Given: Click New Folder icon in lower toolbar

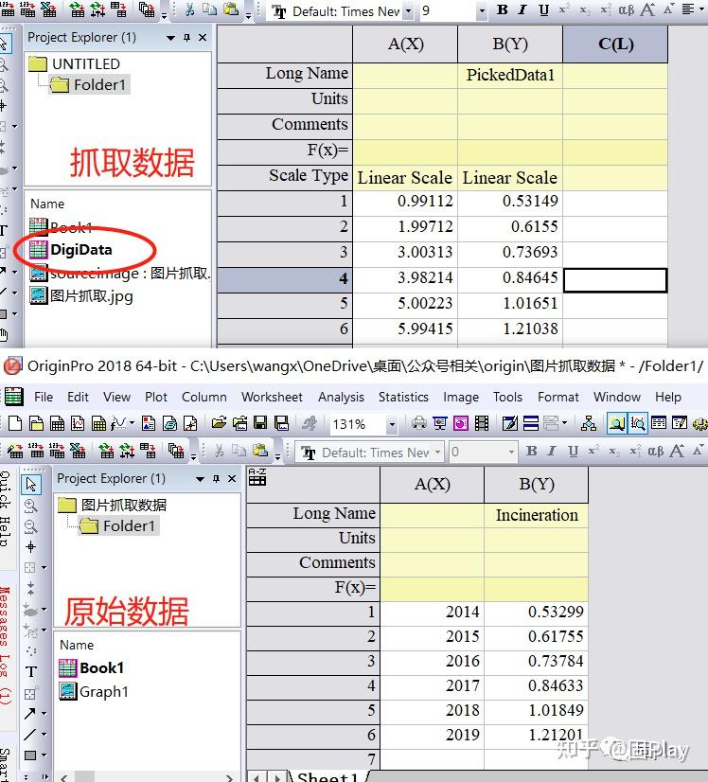Looking at the screenshot, I should [x=36, y=423].
